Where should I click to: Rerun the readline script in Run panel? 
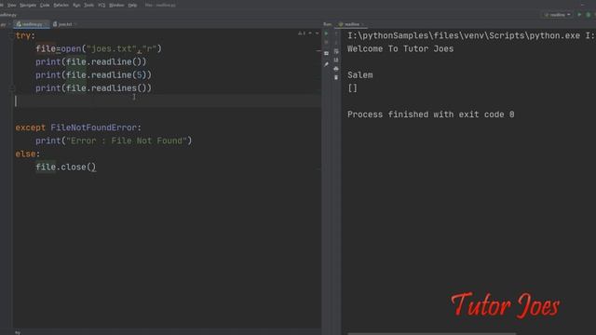(x=326, y=33)
